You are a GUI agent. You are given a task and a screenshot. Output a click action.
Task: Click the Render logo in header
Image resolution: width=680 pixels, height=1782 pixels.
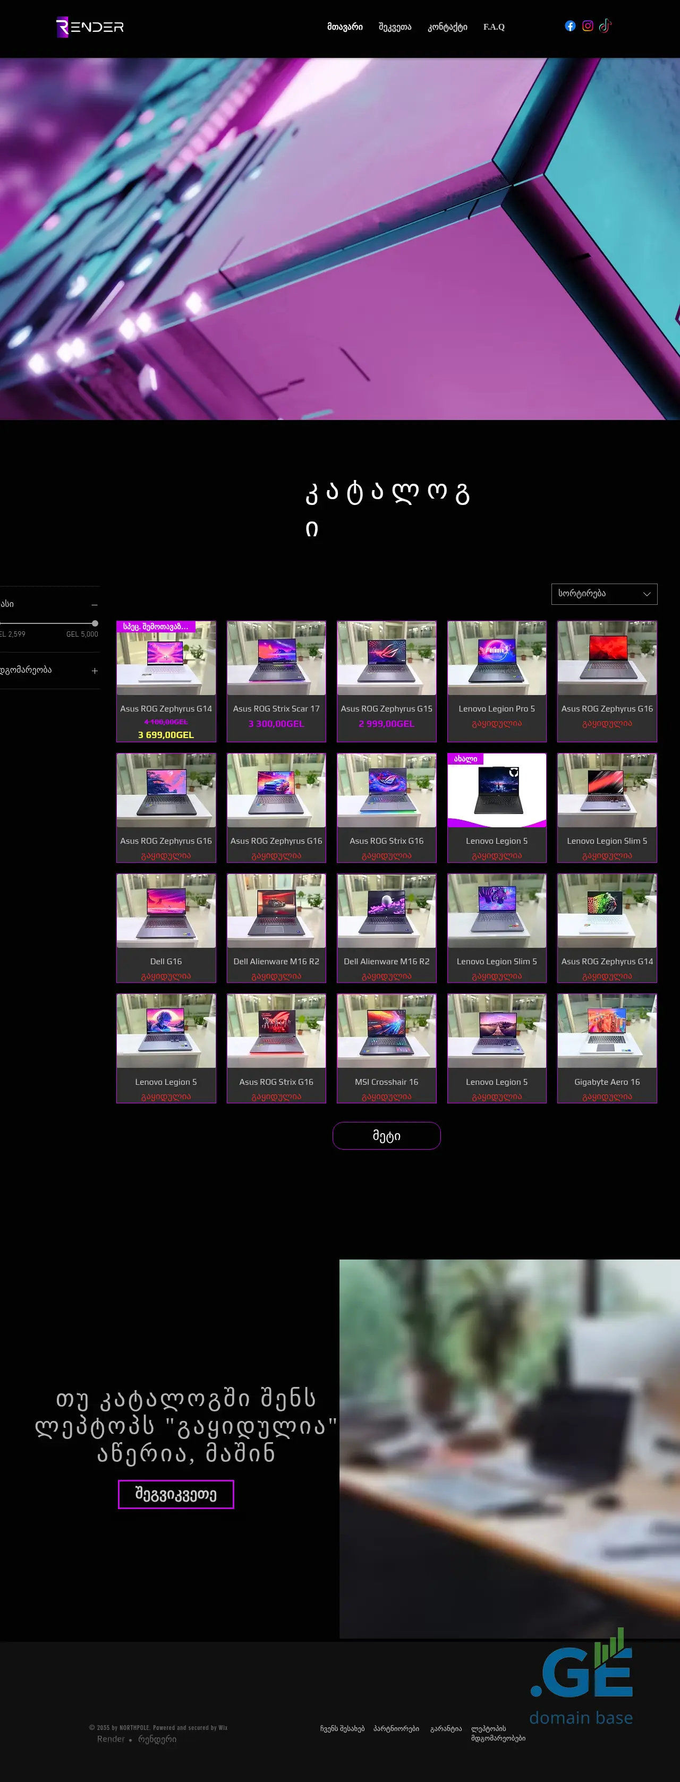(90, 27)
